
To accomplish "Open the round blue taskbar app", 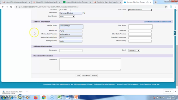I will point(52,97).
